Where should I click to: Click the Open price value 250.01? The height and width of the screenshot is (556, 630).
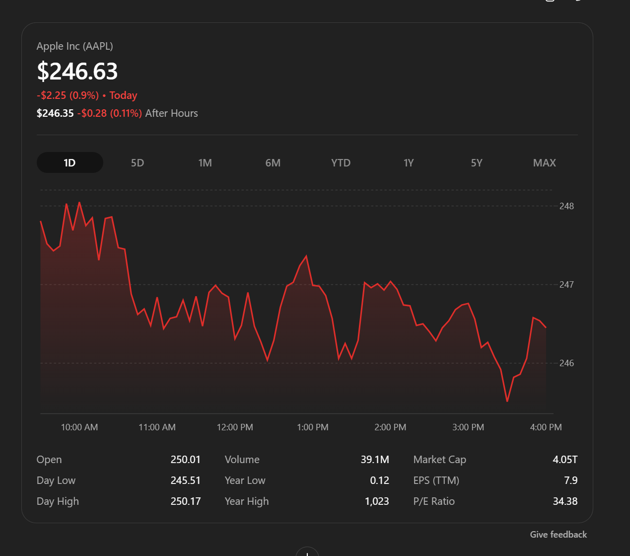tap(186, 459)
